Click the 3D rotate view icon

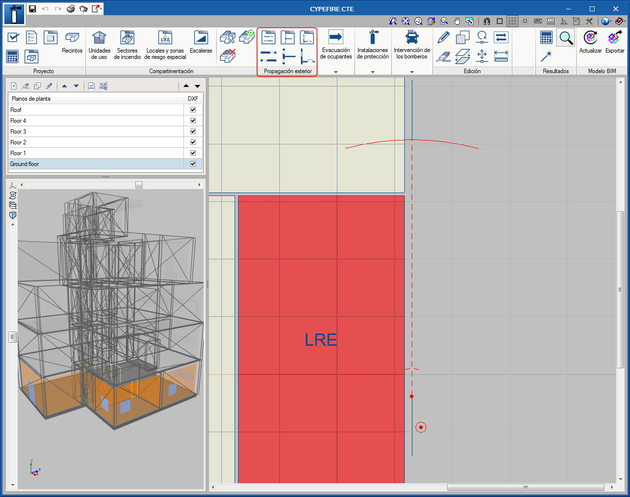click(13, 195)
